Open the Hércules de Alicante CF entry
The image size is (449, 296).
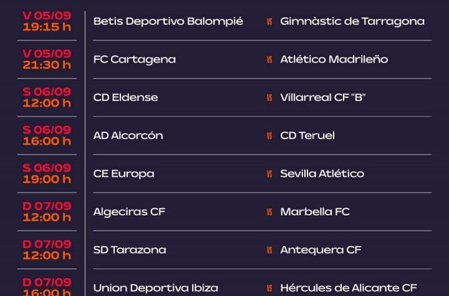click(349, 288)
